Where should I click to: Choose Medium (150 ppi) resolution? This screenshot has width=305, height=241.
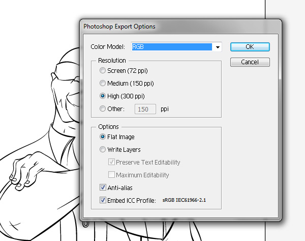[x=104, y=83]
